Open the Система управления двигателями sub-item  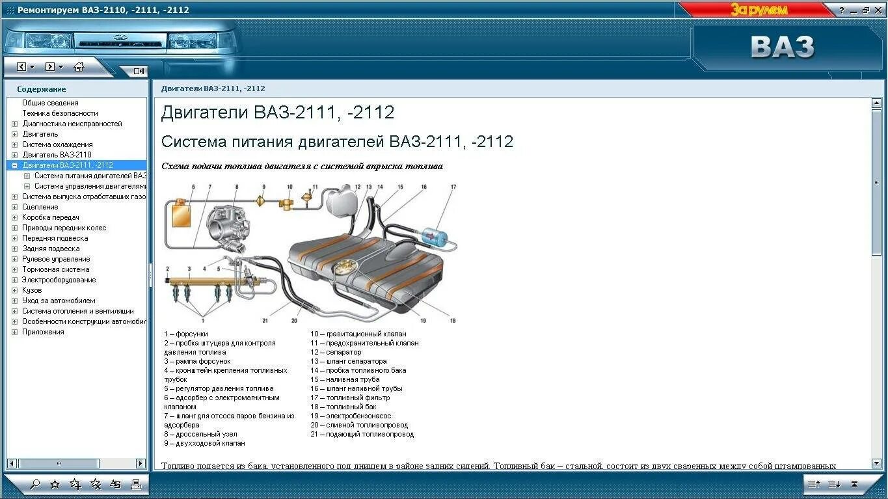pyautogui.click(x=90, y=186)
